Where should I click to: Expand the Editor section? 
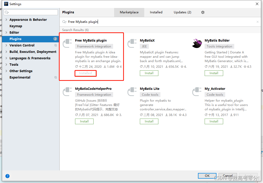click(6, 33)
